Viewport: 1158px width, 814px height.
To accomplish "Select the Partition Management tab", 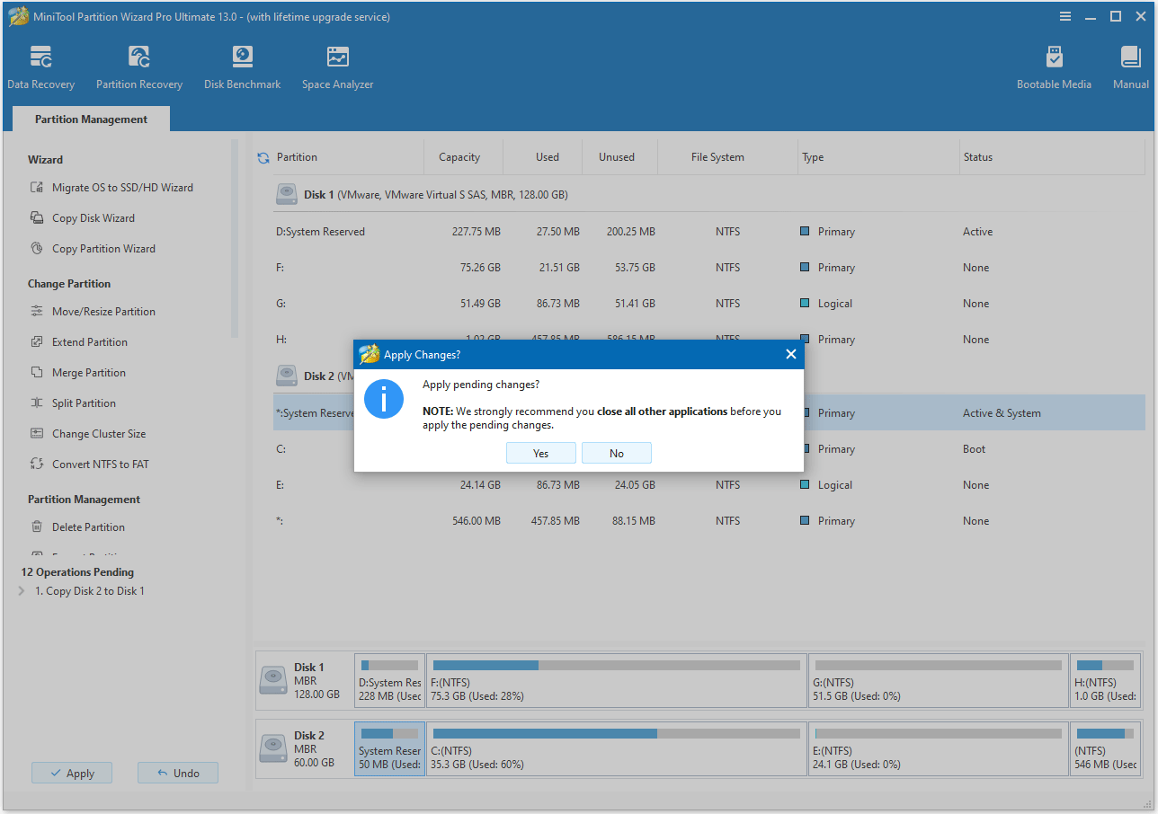I will (x=91, y=119).
